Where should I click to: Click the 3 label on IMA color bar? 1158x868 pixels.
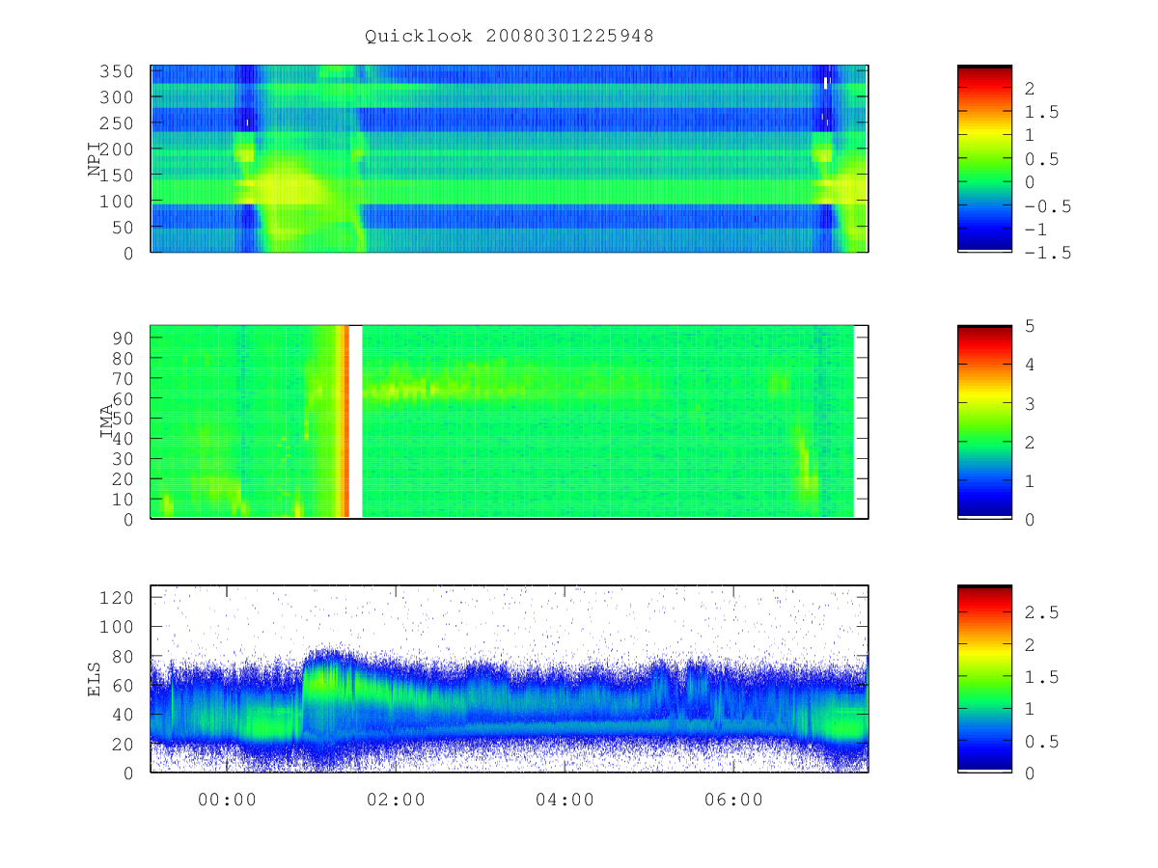[1030, 403]
